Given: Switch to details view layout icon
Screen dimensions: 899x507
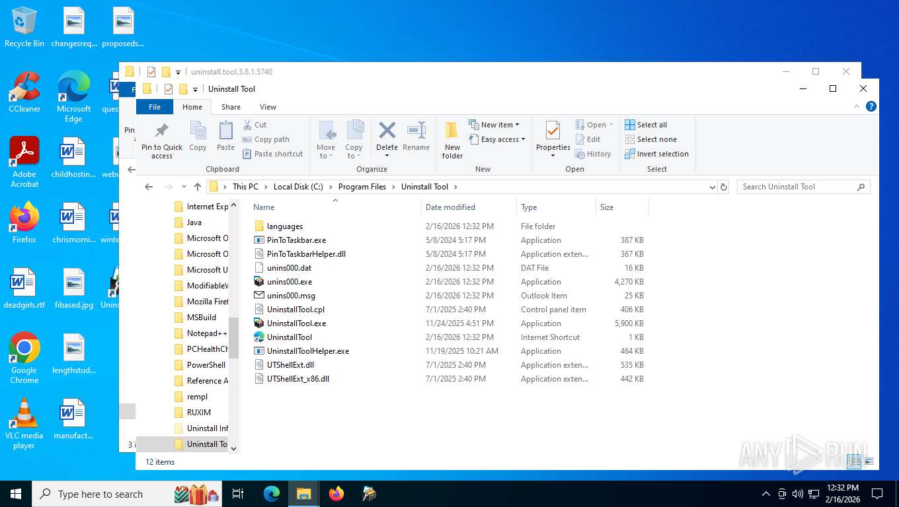Looking at the screenshot, I should 853,461.
